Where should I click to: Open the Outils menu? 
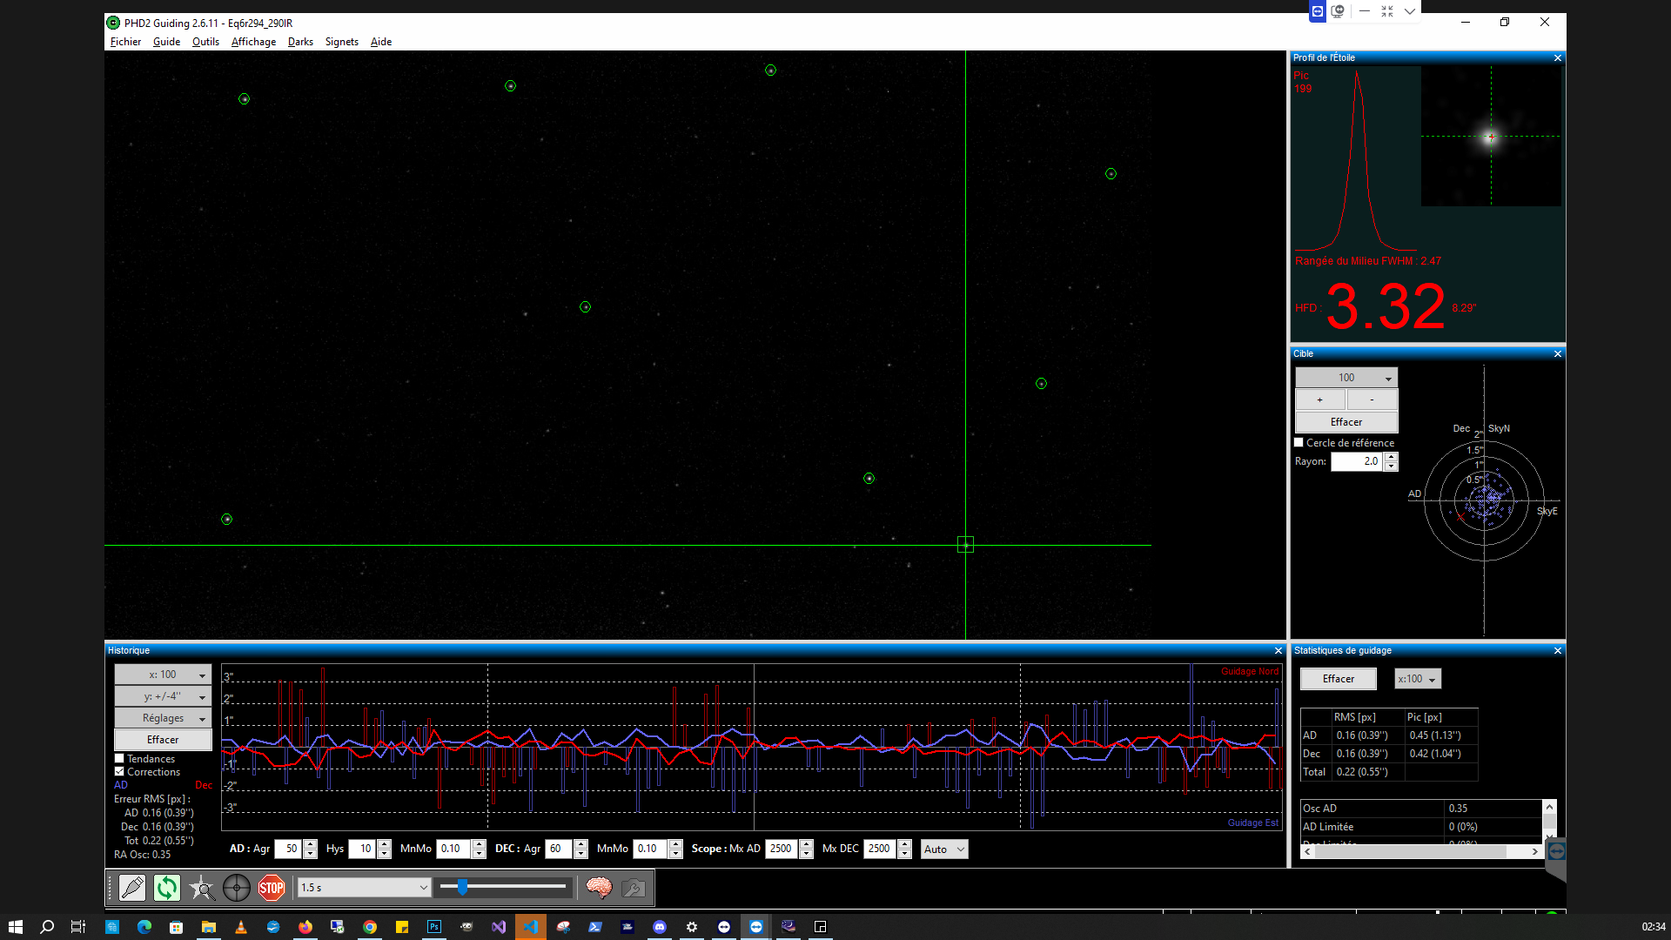click(x=205, y=42)
